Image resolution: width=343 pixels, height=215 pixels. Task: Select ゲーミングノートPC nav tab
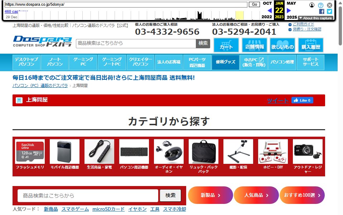click(112, 62)
